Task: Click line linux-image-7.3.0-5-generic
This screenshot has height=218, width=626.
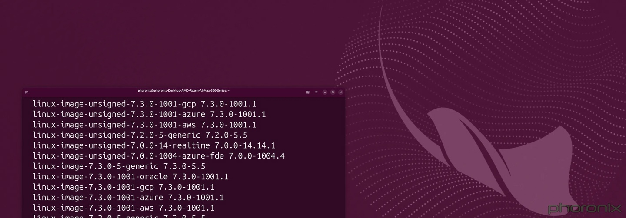Action: tap(119, 166)
